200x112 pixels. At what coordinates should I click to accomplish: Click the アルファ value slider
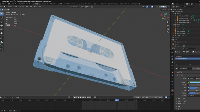click(x=194, y=93)
